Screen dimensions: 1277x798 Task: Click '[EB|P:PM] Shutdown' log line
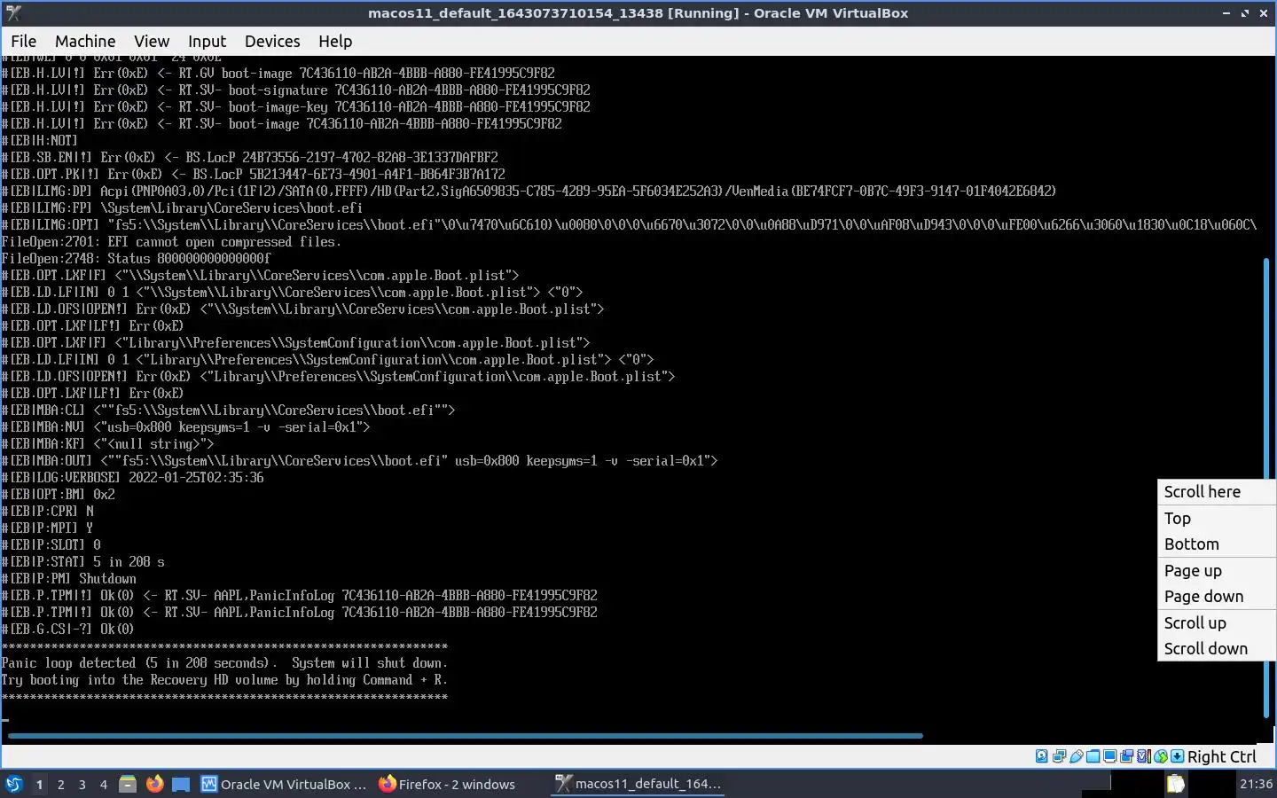coord(69,579)
